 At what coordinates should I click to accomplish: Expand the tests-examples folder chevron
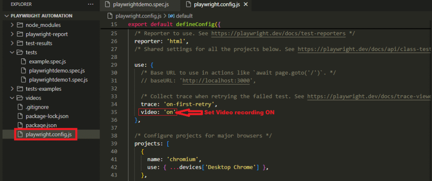point(12,89)
